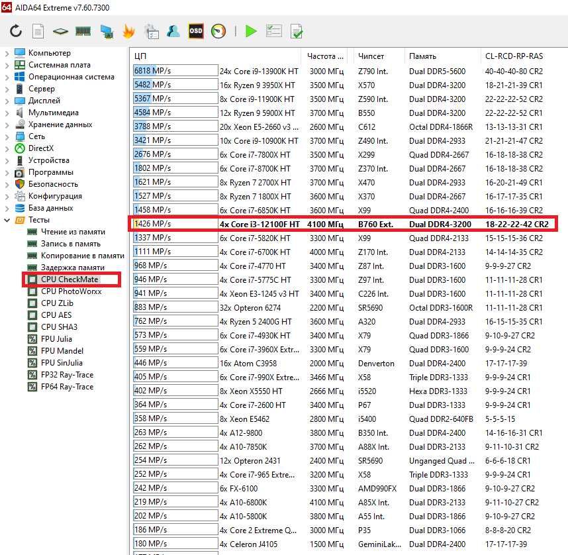Click the Denverton chipset cell
The height and width of the screenshot is (555, 568).
(376, 363)
